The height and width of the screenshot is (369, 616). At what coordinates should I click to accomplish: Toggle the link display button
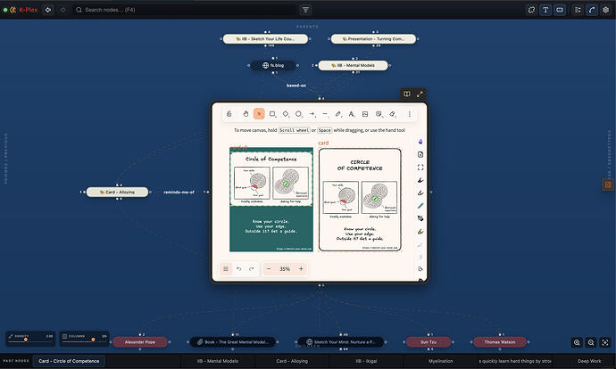point(560,10)
